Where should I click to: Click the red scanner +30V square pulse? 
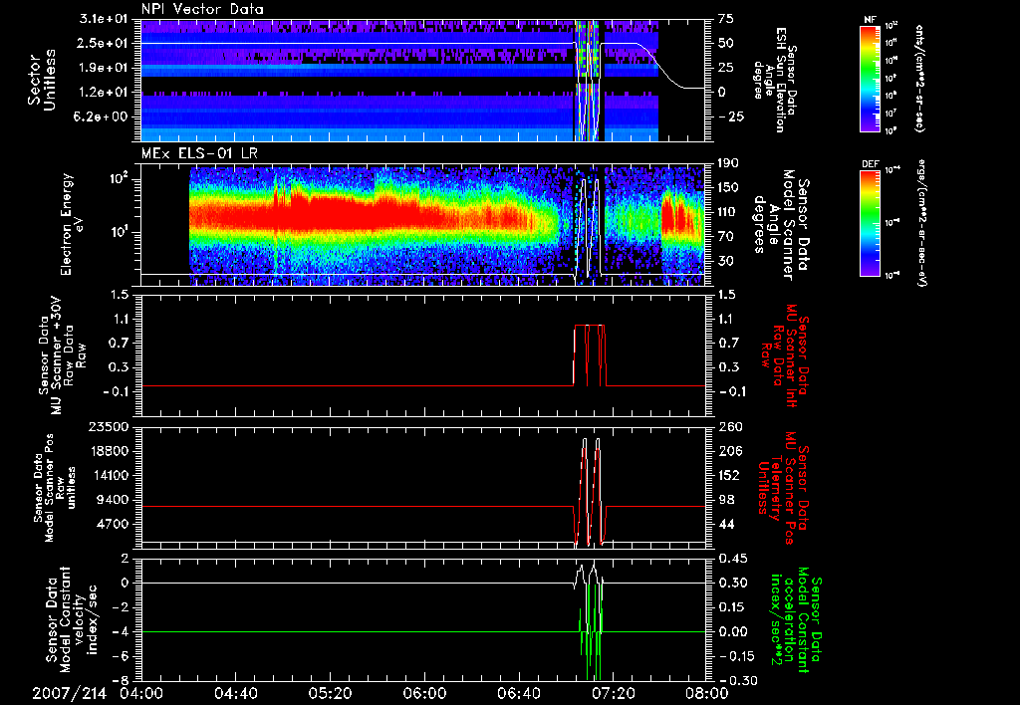tap(590, 355)
